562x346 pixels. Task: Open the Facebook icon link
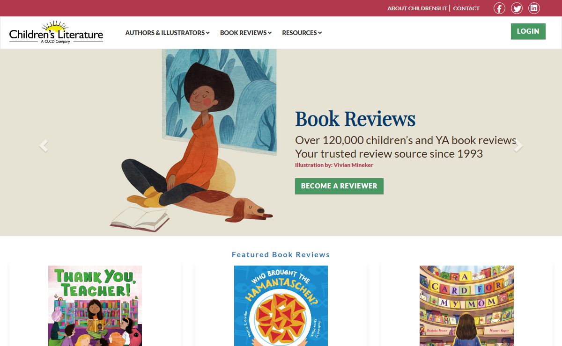499,8
